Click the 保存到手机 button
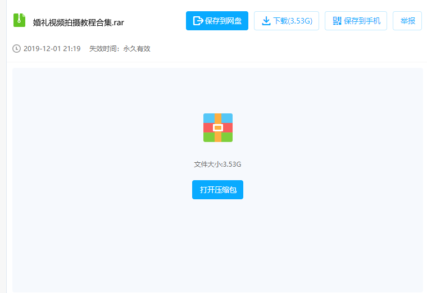Image resolution: width=427 pixels, height=293 pixels. 356,21
